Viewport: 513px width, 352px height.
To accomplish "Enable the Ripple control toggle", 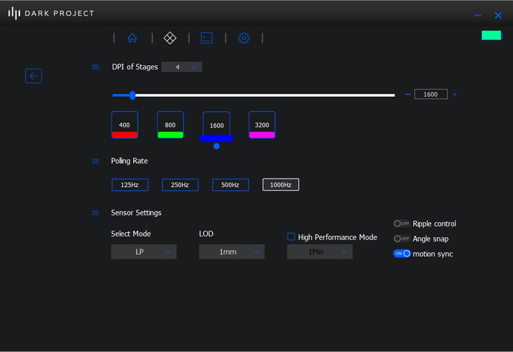I will (x=401, y=224).
